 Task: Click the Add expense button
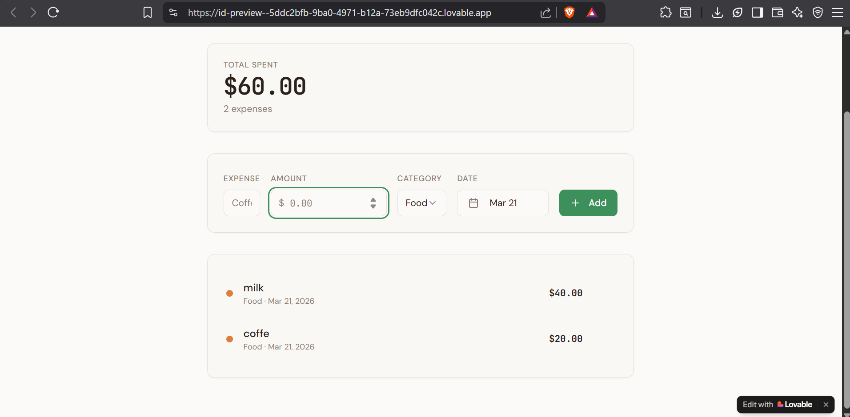point(588,203)
